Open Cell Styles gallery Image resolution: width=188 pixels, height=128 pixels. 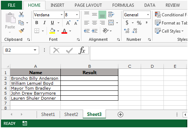pyautogui.click(x=169, y=31)
